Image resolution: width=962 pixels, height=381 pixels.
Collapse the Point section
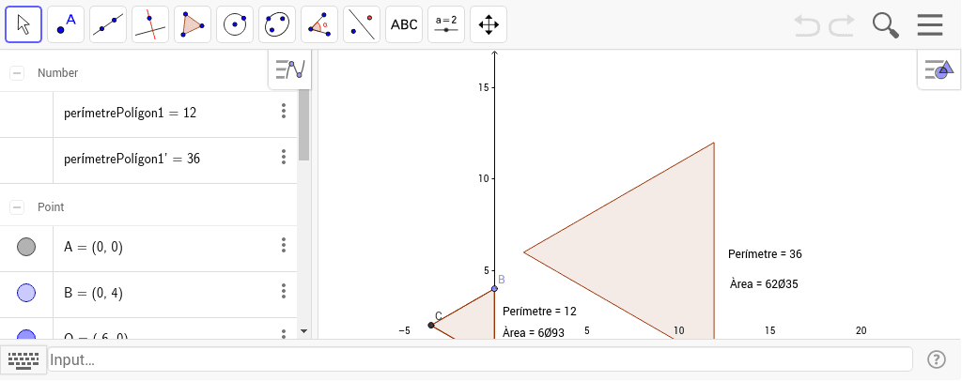(17, 207)
